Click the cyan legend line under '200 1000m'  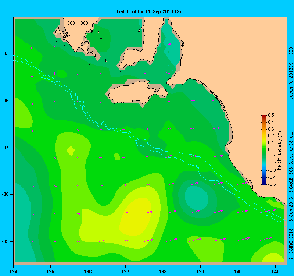coord(74,27)
